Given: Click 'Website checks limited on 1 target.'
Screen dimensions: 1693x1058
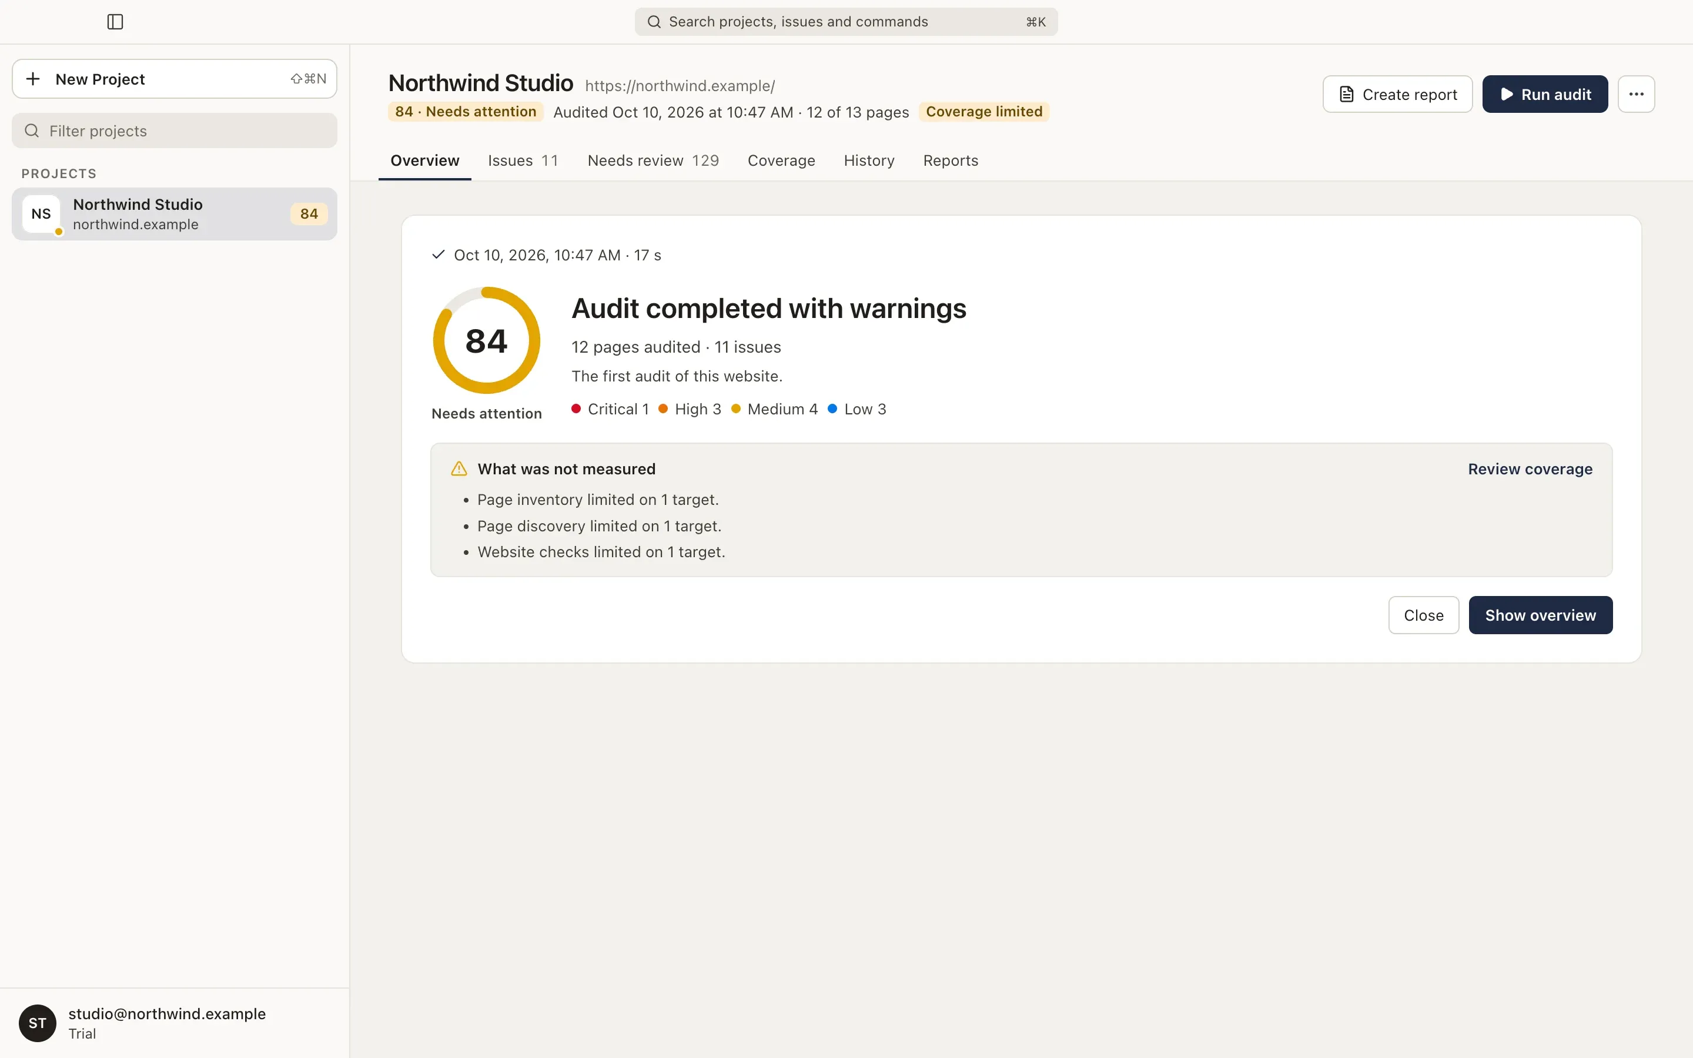Looking at the screenshot, I should pyautogui.click(x=601, y=552).
